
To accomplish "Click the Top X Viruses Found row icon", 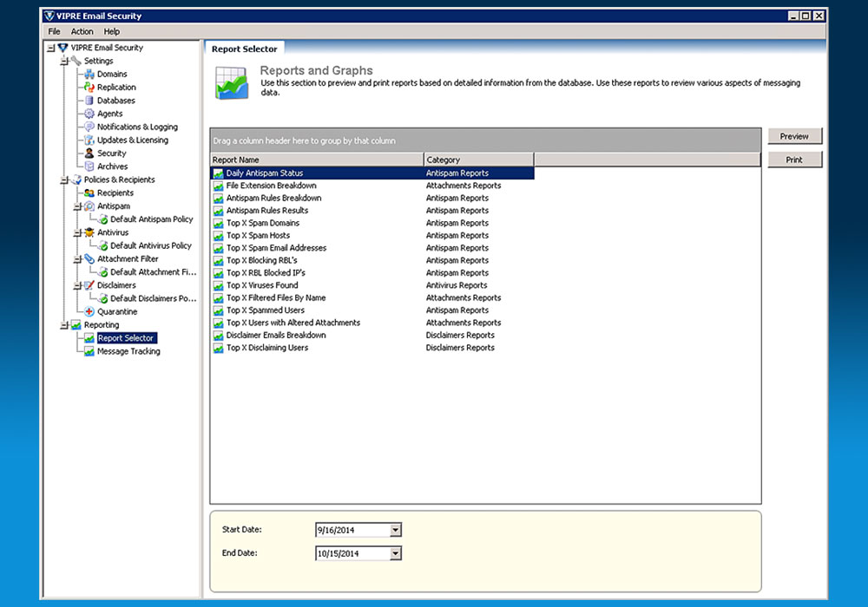I will pyautogui.click(x=218, y=286).
